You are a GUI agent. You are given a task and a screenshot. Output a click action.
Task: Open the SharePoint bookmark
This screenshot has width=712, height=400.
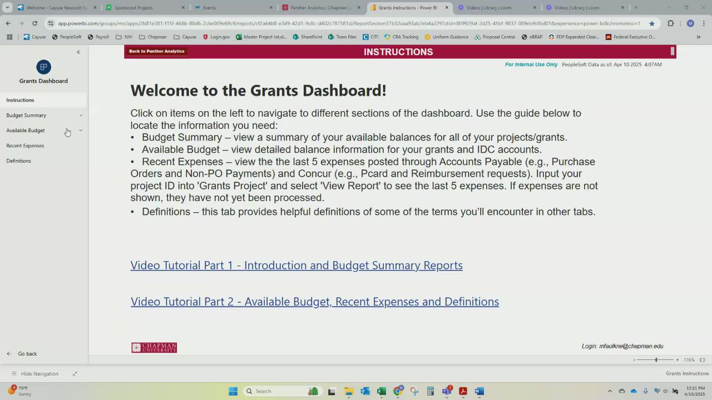click(307, 37)
